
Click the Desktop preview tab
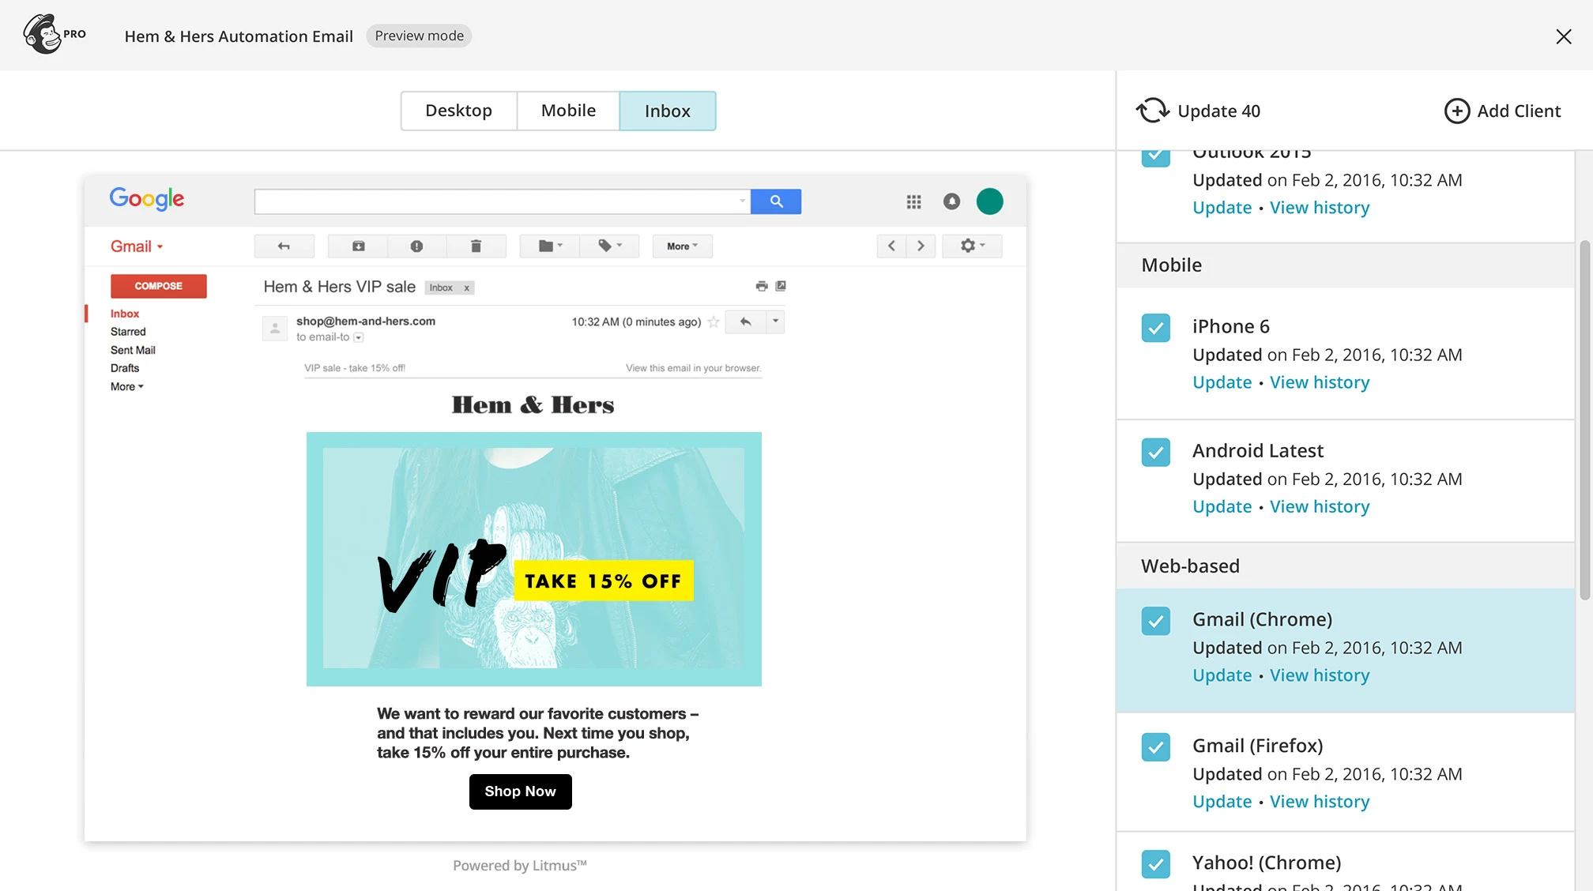458,111
